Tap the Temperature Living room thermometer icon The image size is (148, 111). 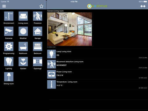click(x=51, y=84)
